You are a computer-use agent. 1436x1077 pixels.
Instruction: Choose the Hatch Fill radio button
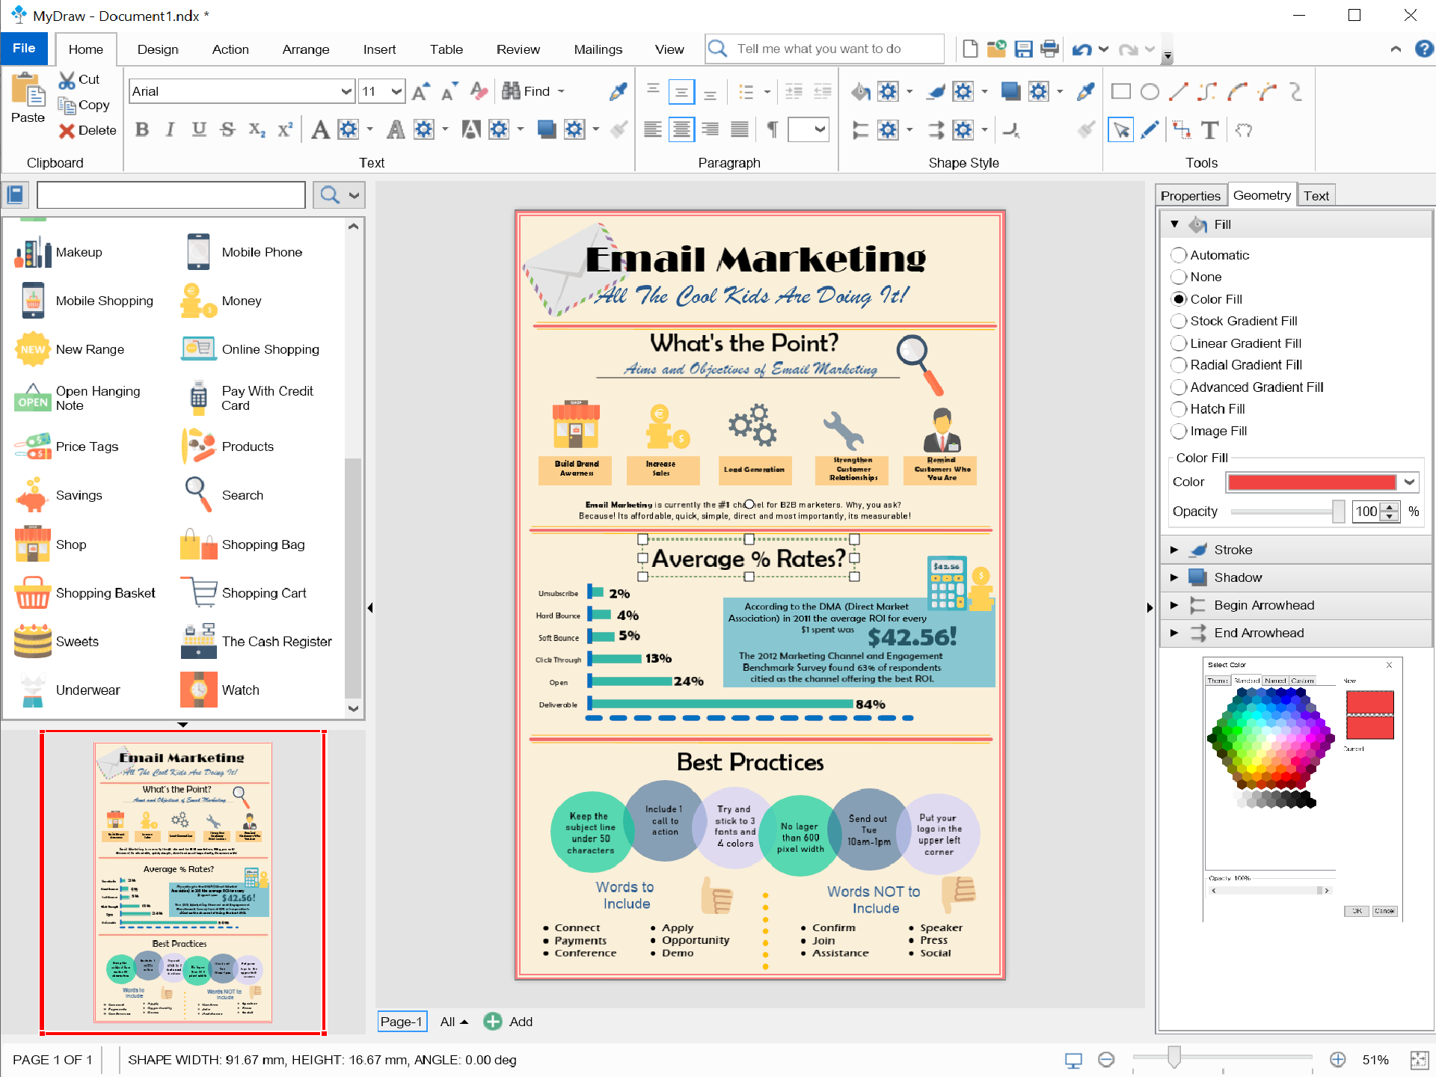point(1179,409)
